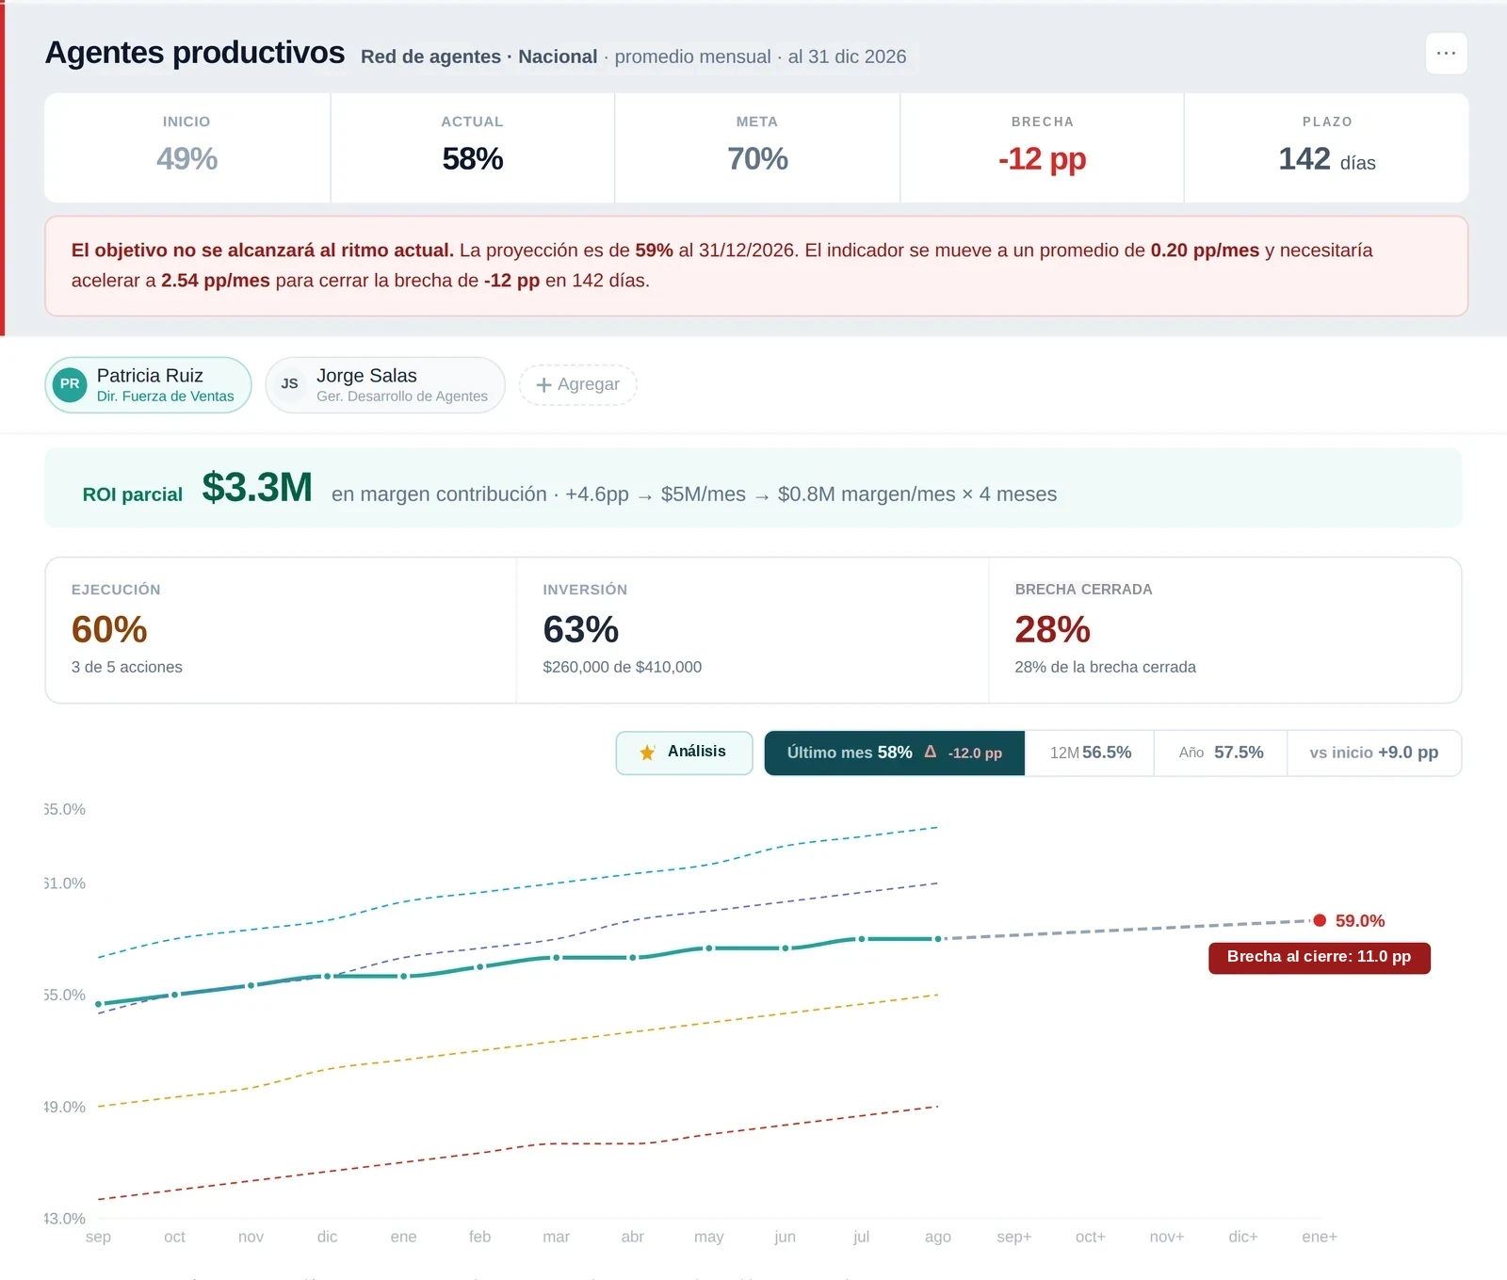Click the ACTUAL 58% card
Screen dimensions: 1507x1280
coord(473,148)
